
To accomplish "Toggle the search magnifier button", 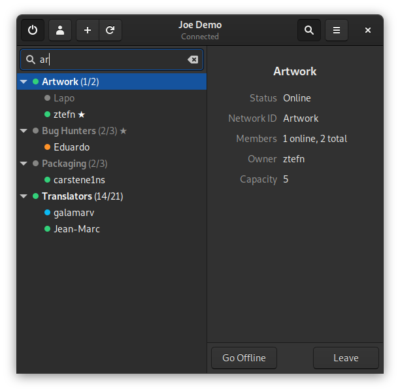I will [x=309, y=30].
